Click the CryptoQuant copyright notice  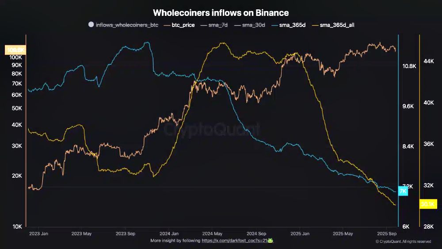[403, 241]
